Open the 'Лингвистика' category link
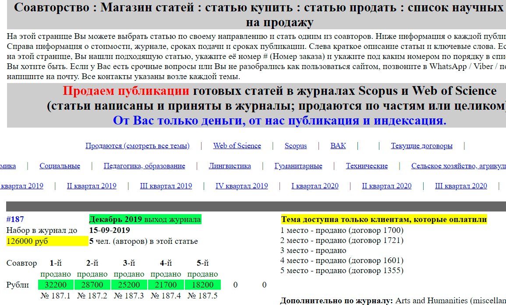Screen dimensions: 506x305 click(230, 166)
